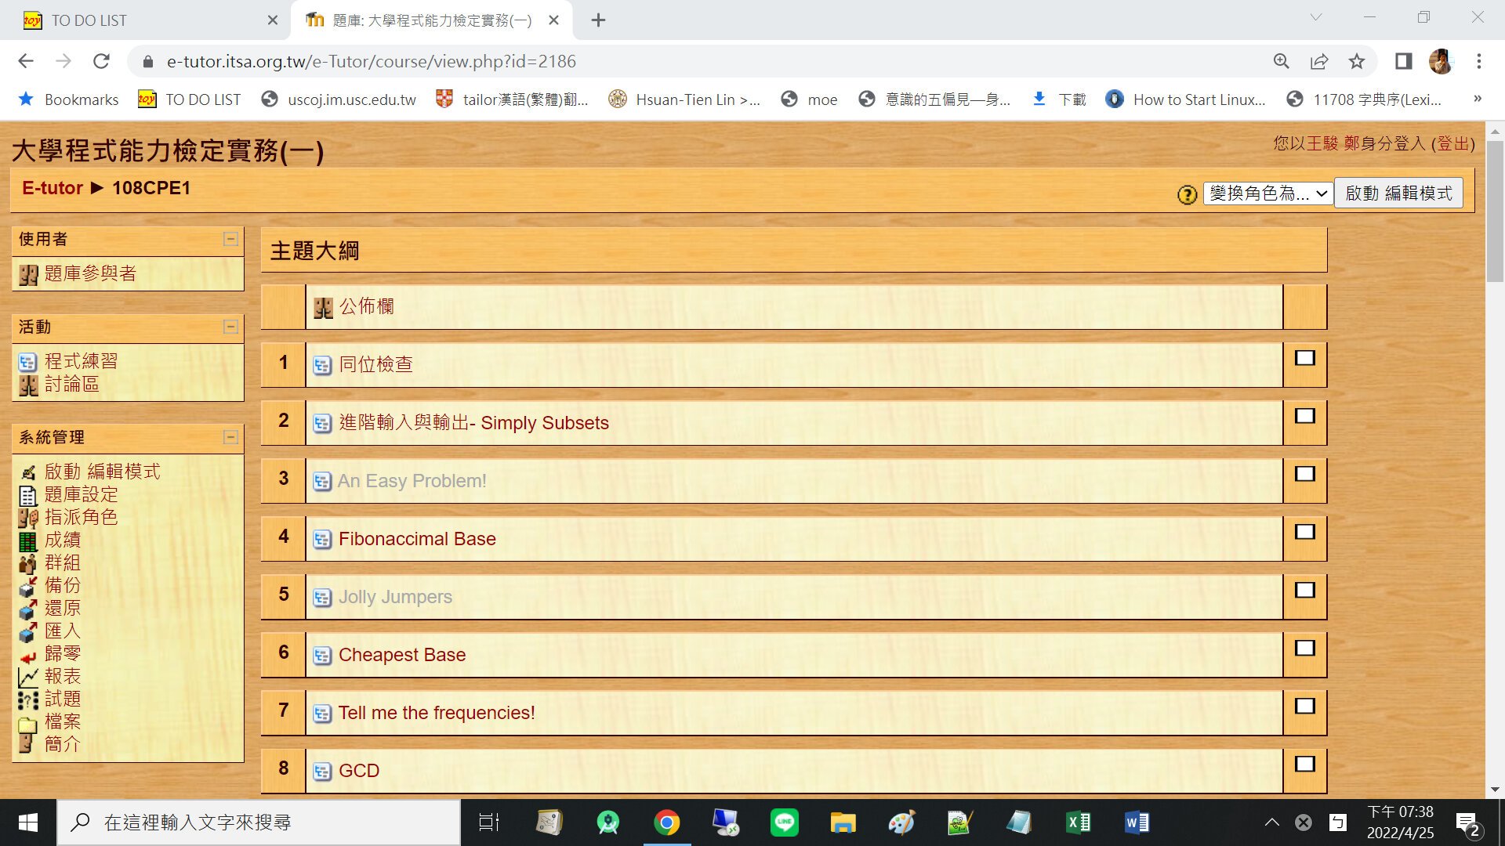This screenshot has width=1505, height=846.
Task: Open the TO DO LIST bookmark
Action: point(190,99)
